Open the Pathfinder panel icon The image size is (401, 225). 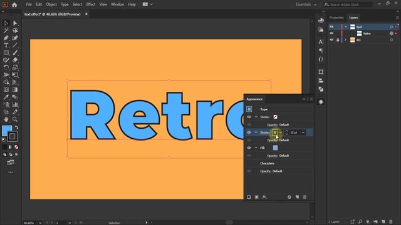pyautogui.click(x=321, y=89)
